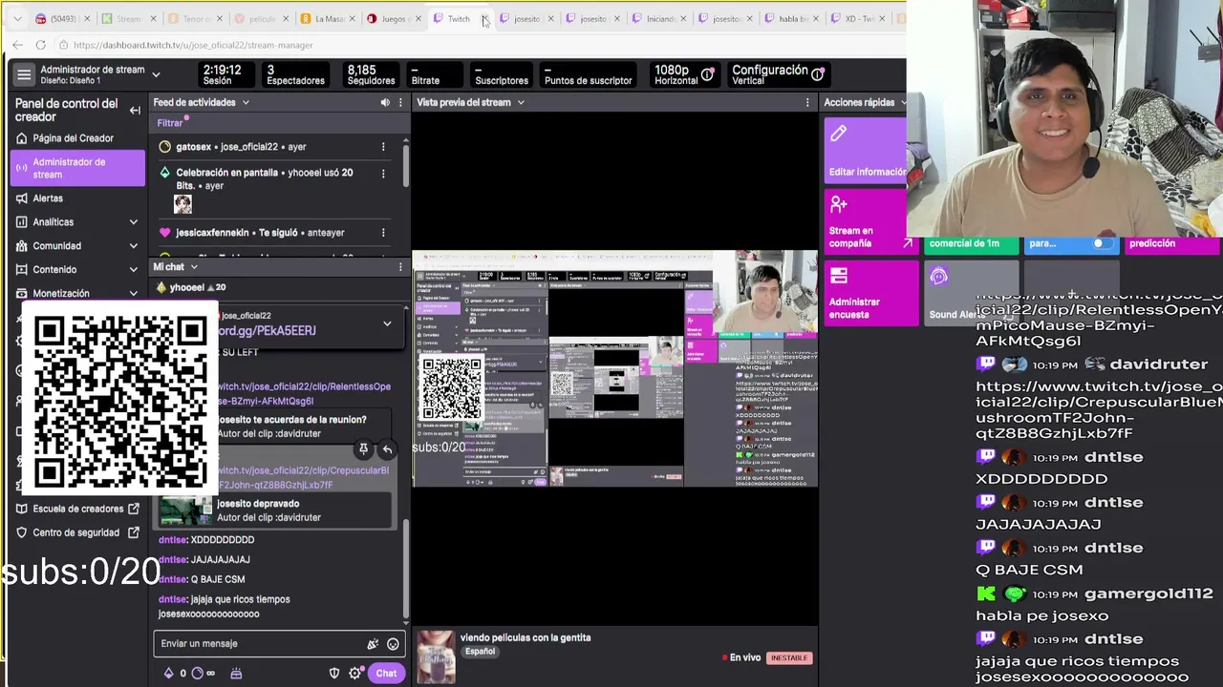Expand the Monetización section
Image resolution: width=1223 pixels, height=687 pixels.
133,294
